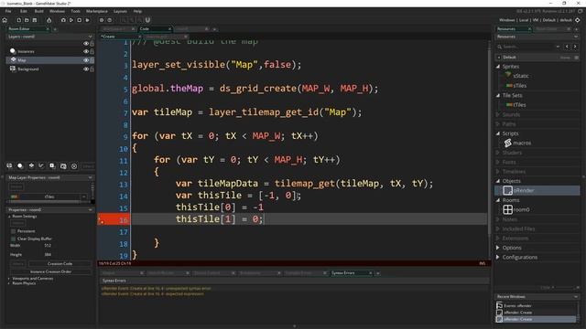Image resolution: width=586 pixels, height=329 pixels.
Task: Create a new instance layer icon
Action: pyautogui.click(x=20, y=166)
